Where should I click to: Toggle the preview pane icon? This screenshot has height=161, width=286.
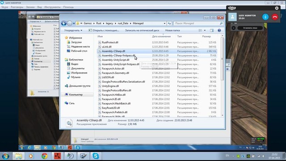pos(211,30)
